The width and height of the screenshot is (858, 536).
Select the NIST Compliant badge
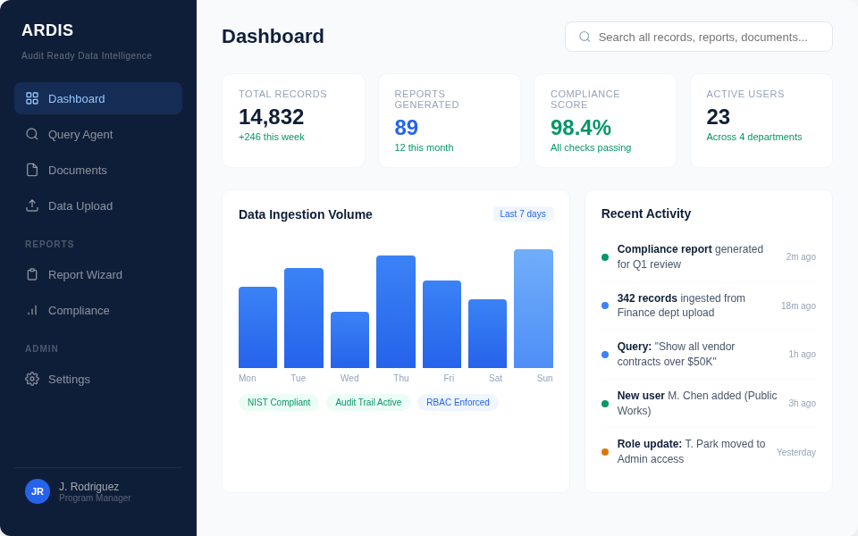click(x=279, y=402)
